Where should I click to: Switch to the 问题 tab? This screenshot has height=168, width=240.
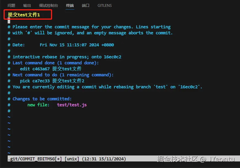[11, 5]
